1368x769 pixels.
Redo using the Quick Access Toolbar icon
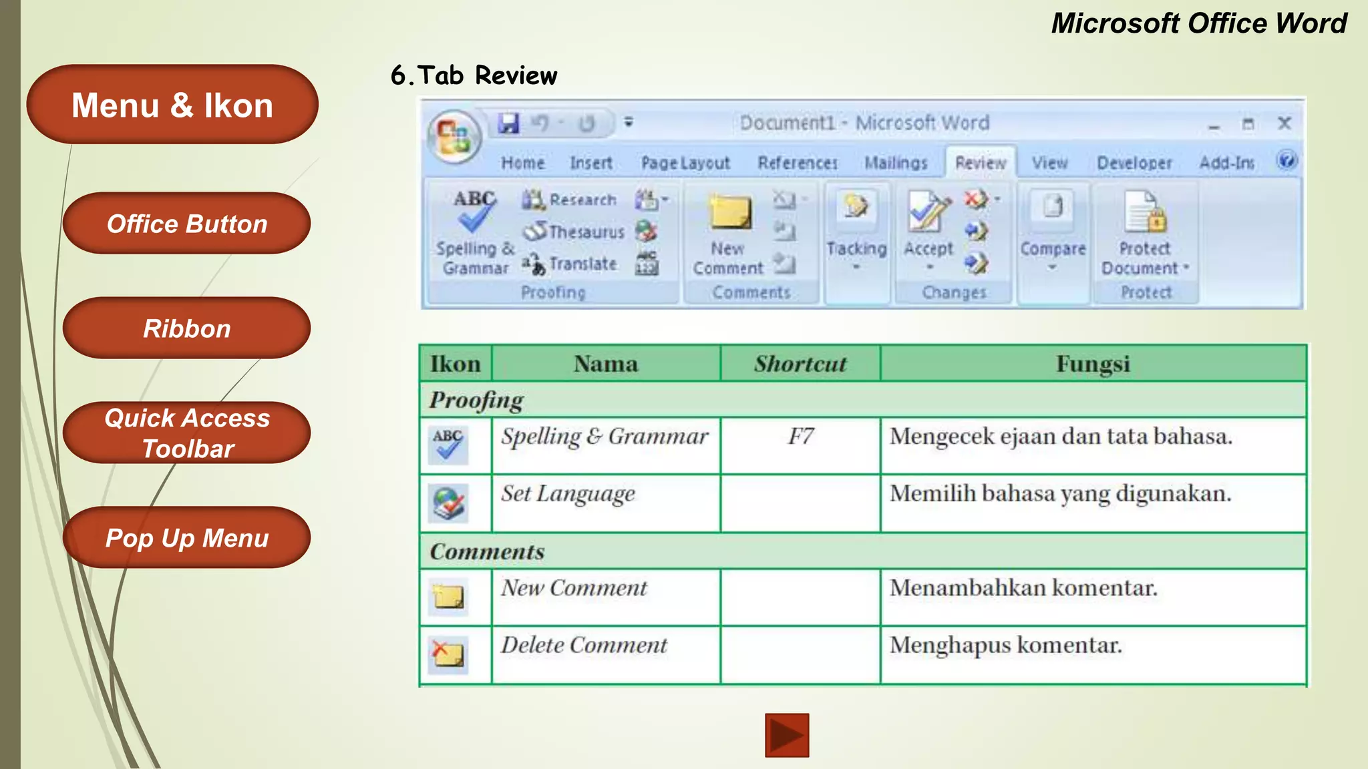[586, 123]
